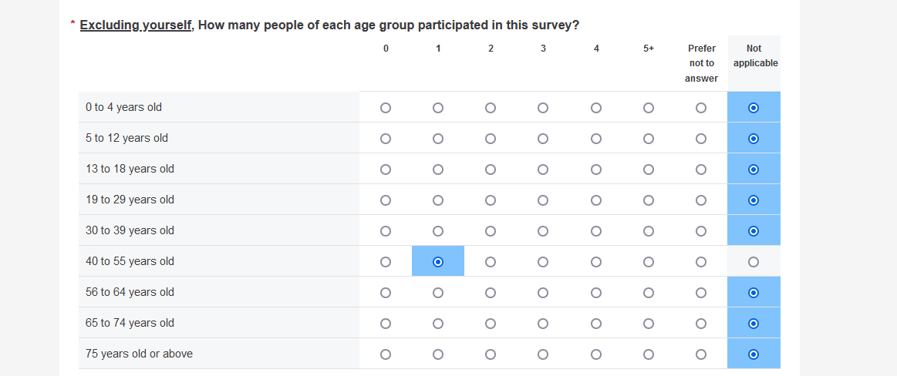Select 2 for 13 to 18 years old
The image size is (897, 376).
coord(491,170)
